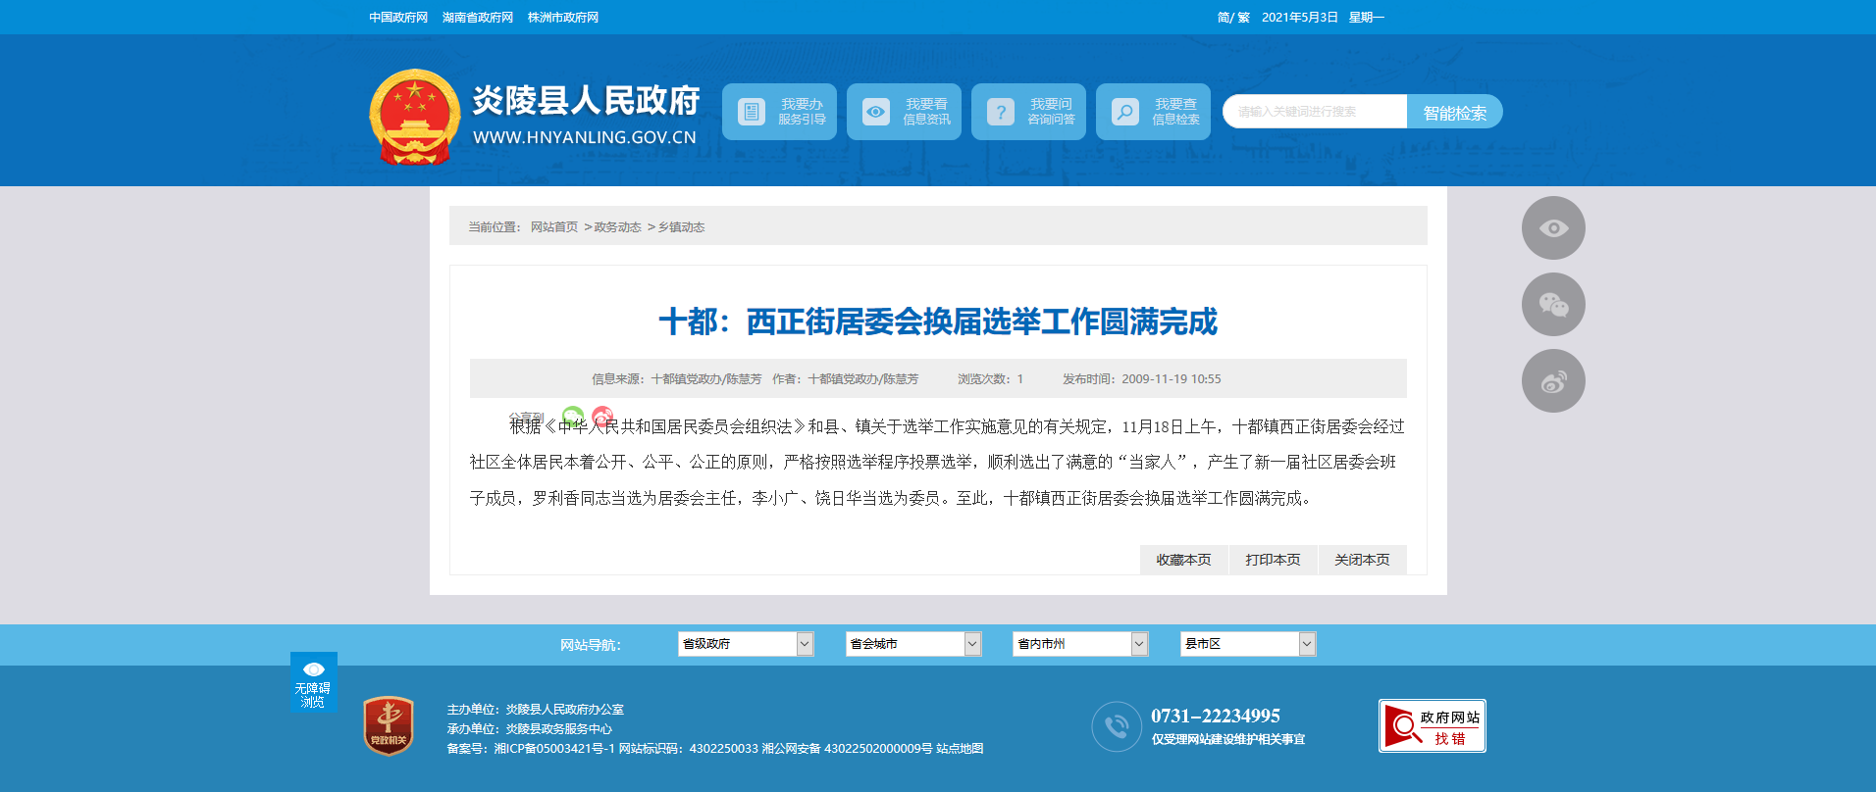Click the 党政机关 badge in footer
The height and width of the screenshot is (792, 1876).
pyautogui.click(x=389, y=726)
